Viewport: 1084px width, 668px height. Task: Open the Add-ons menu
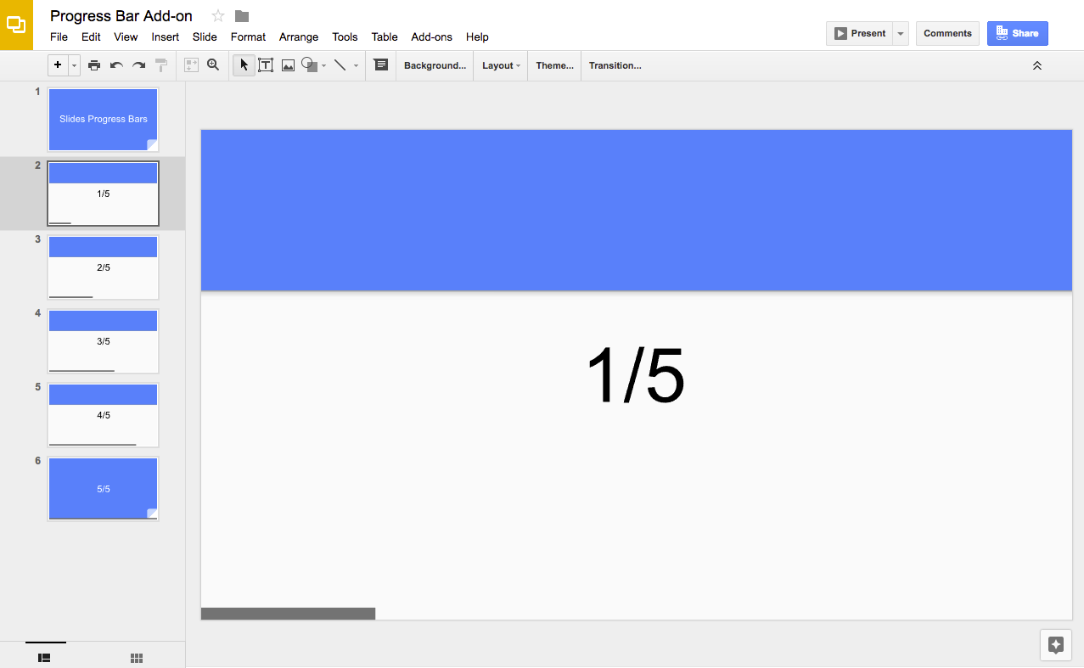(x=431, y=36)
